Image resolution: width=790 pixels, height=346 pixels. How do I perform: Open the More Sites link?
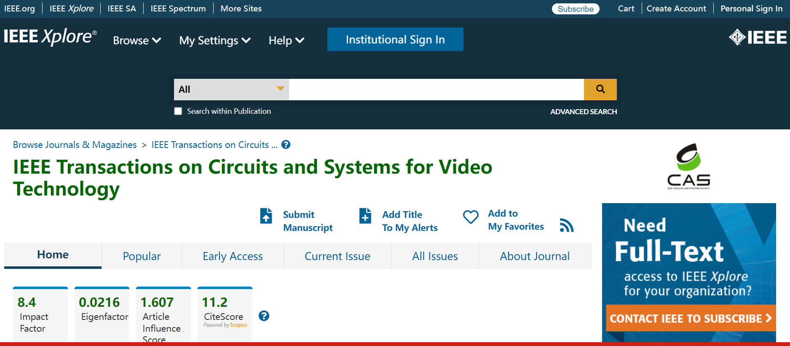(x=241, y=8)
